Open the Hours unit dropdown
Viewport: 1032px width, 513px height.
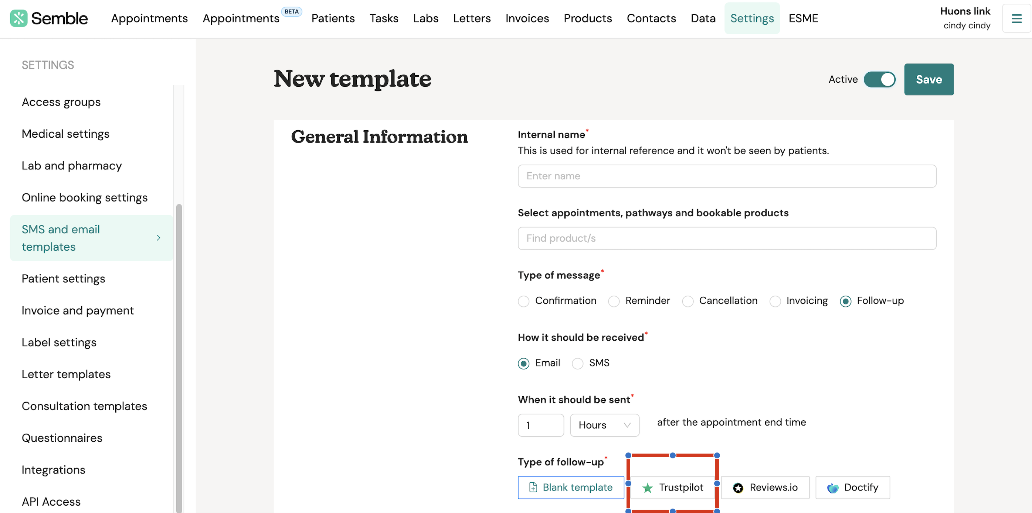pyautogui.click(x=604, y=425)
